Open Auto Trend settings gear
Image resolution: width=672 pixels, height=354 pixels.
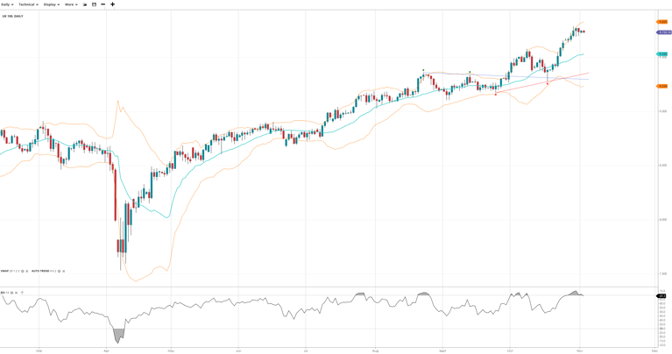pos(59,271)
